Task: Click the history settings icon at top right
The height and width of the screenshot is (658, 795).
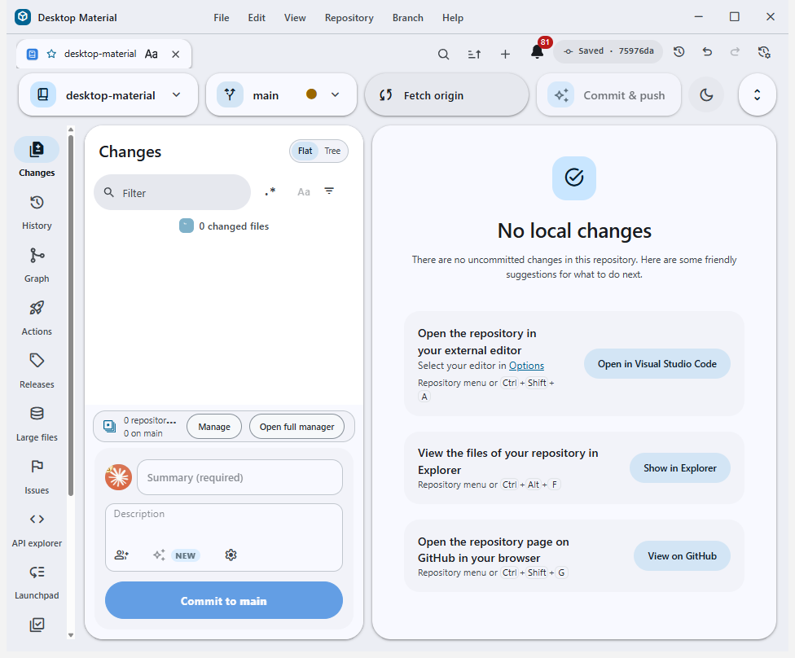Action: coord(764,52)
